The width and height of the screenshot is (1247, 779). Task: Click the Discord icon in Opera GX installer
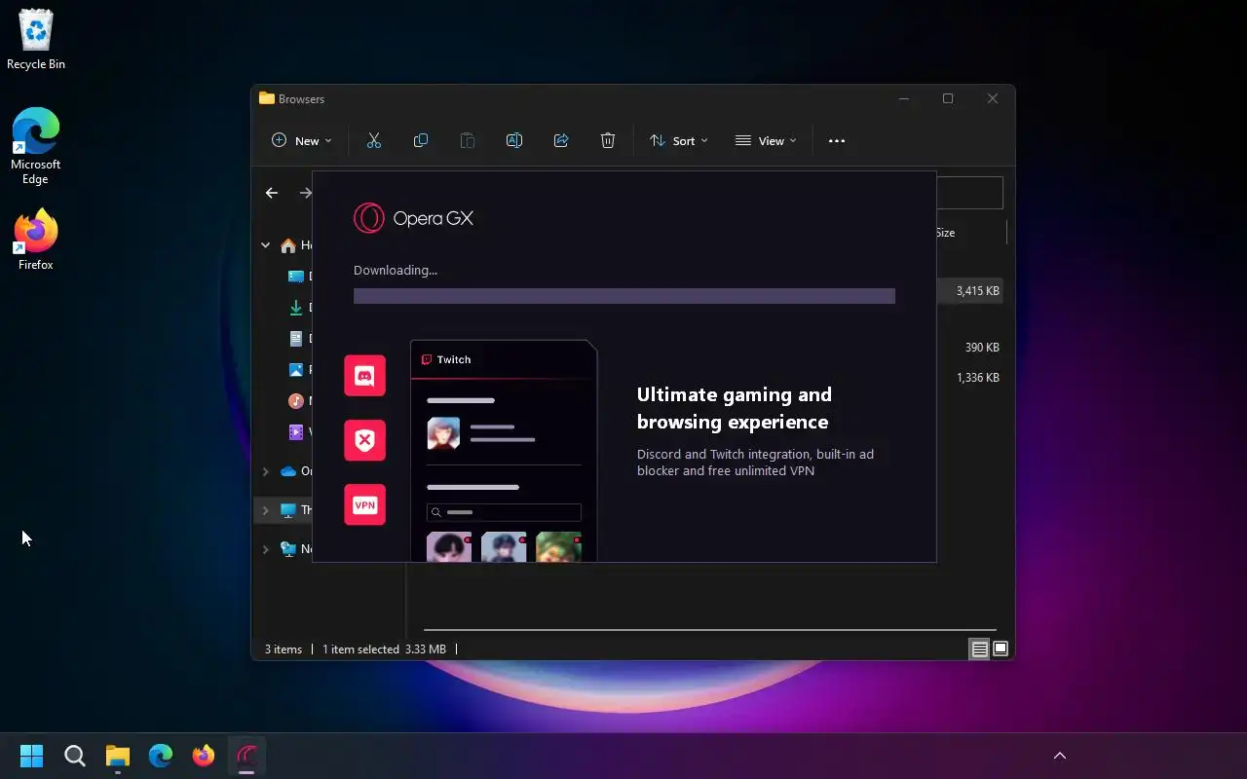click(364, 376)
